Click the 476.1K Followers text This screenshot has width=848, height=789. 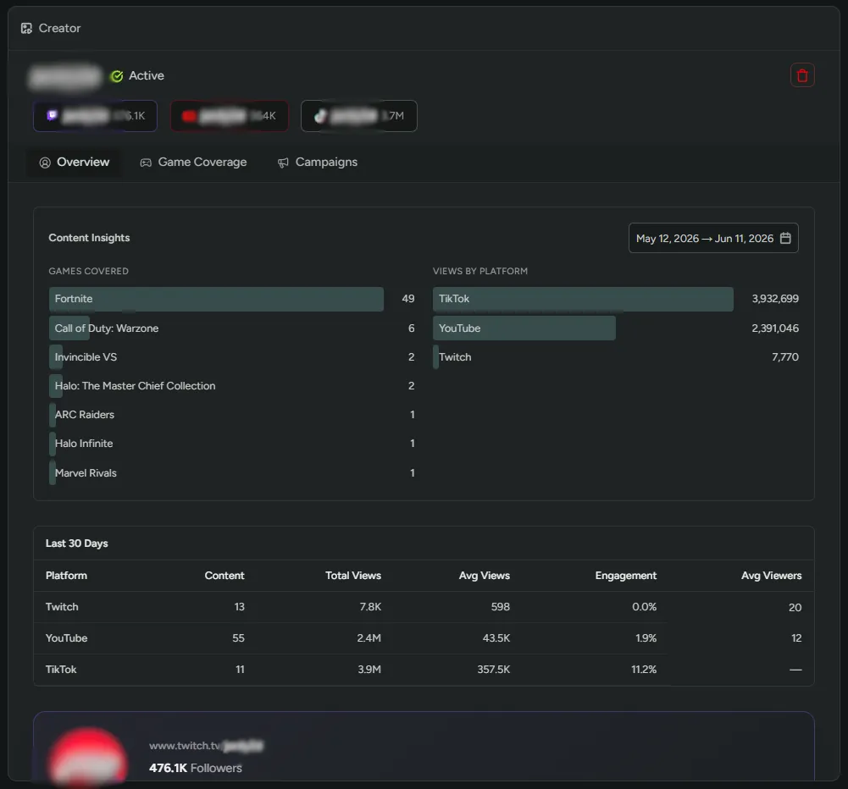195,768
